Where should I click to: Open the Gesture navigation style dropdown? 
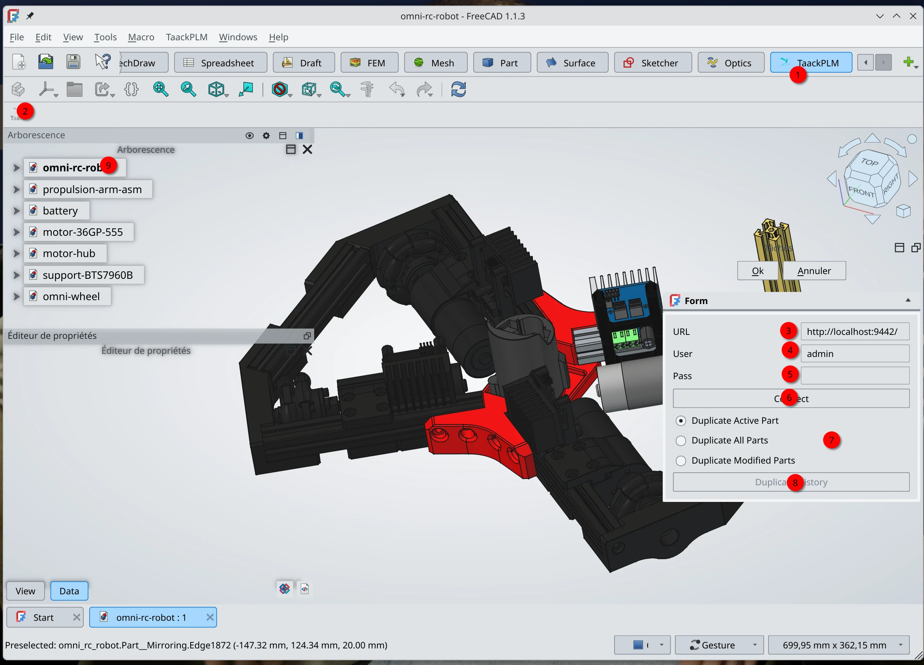pos(719,644)
